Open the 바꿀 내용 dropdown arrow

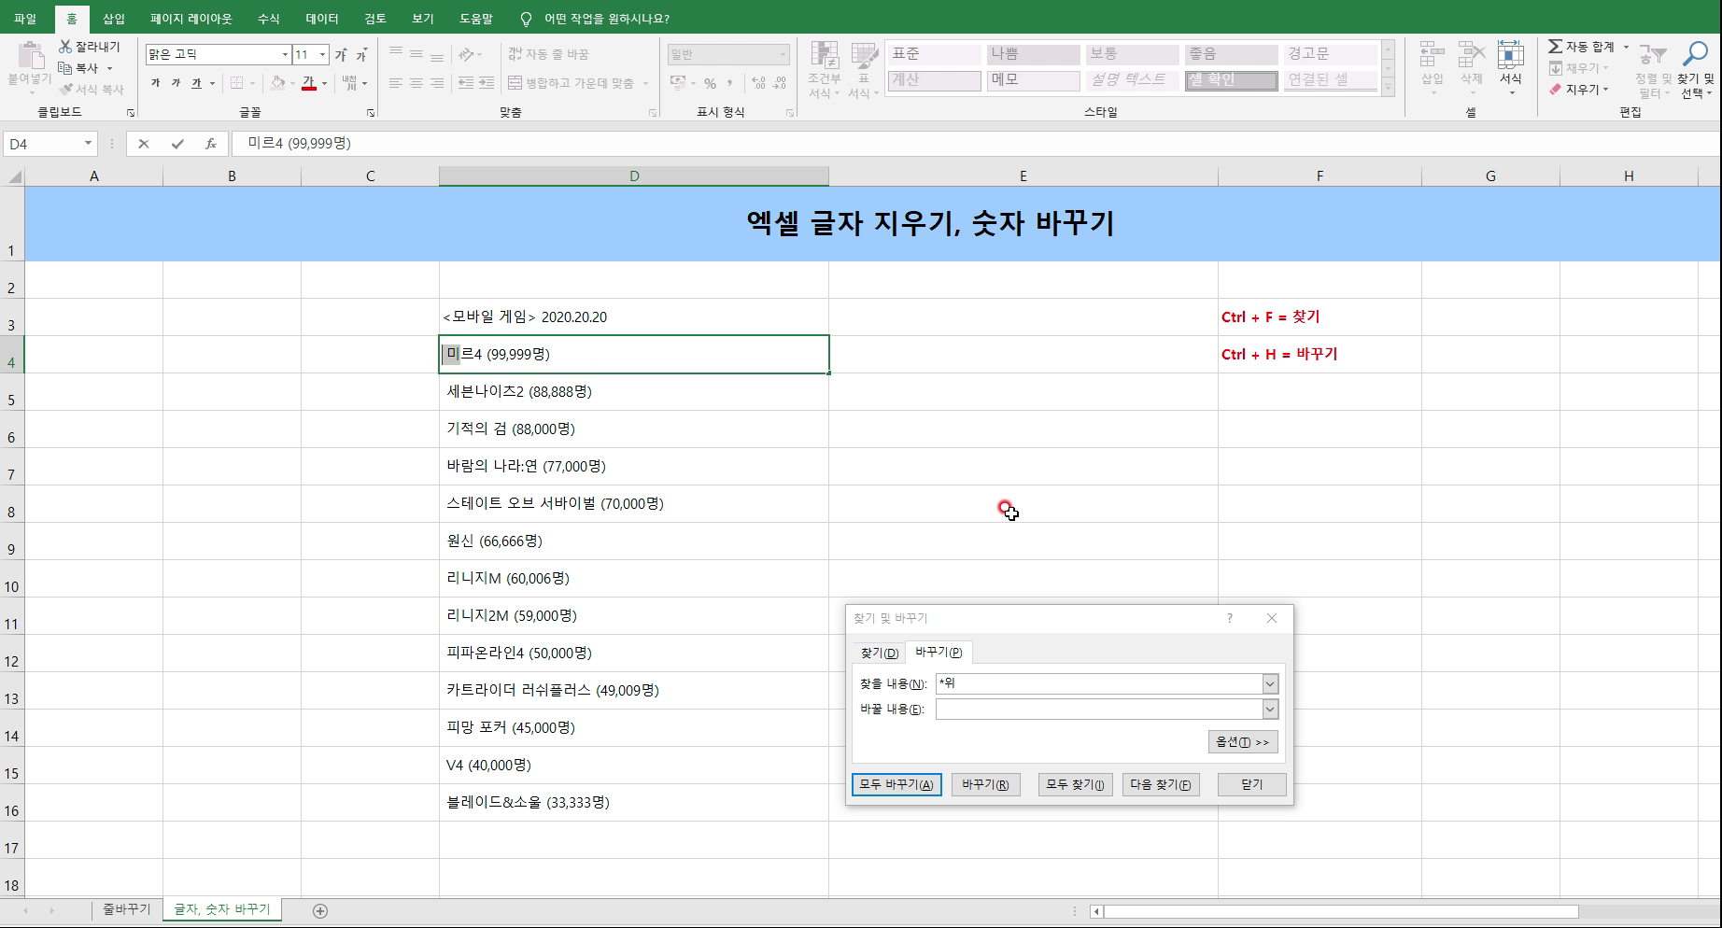pyautogui.click(x=1270, y=710)
